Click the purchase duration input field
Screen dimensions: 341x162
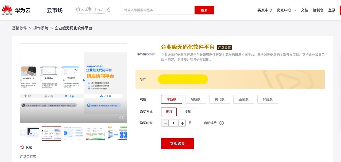coord(173,123)
